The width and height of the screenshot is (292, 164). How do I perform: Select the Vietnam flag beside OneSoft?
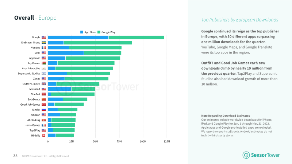pos(44,94)
